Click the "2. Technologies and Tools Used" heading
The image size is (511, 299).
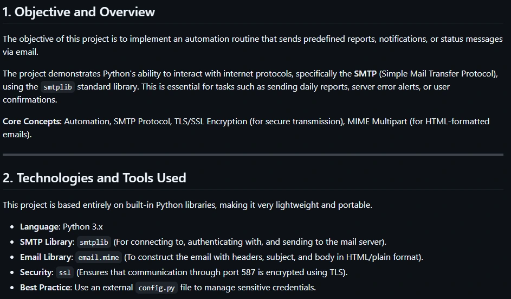[x=94, y=178]
